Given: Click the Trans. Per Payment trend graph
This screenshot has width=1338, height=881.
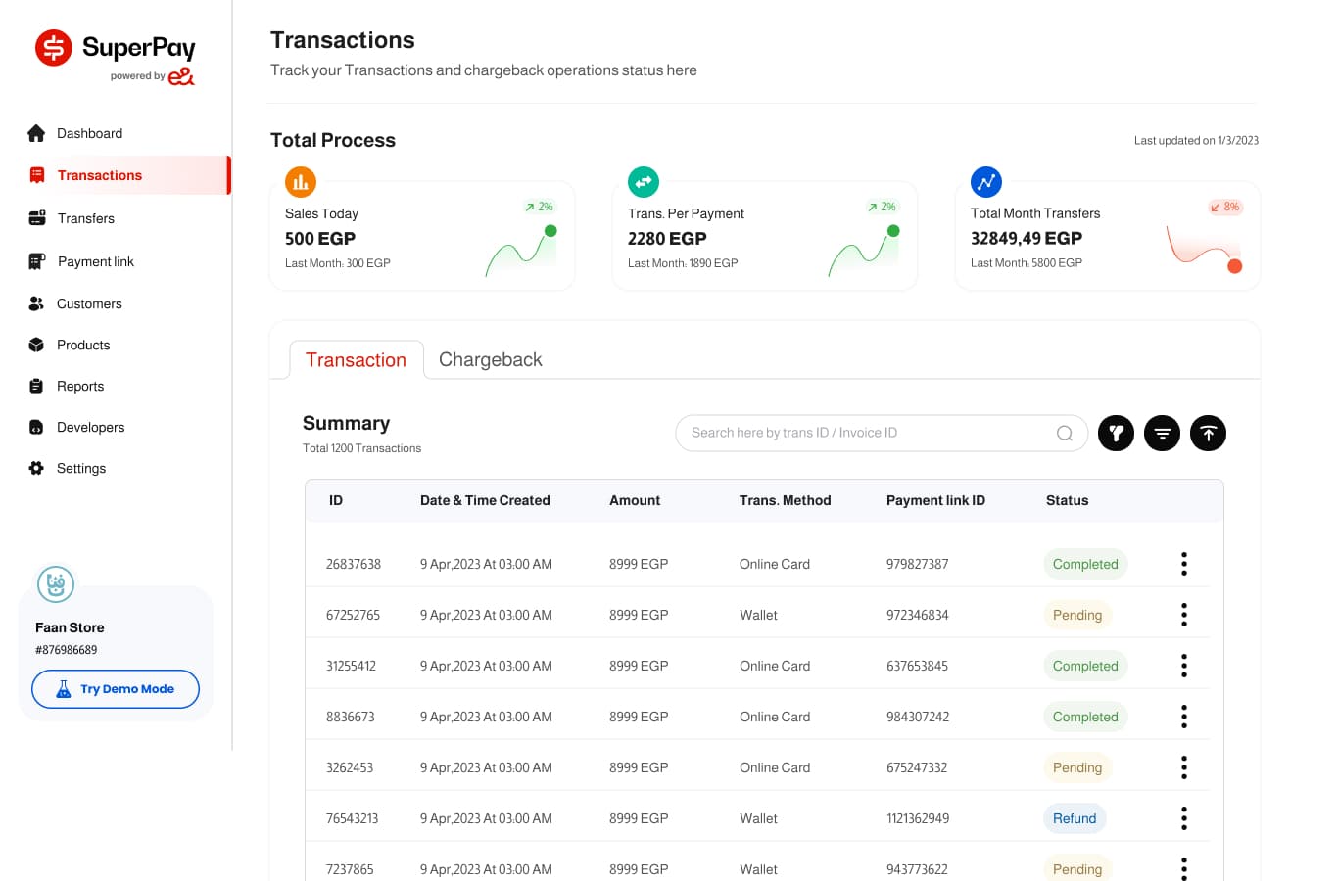Looking at the screenshot, I should pyautogui.click(x=864, y=252).
